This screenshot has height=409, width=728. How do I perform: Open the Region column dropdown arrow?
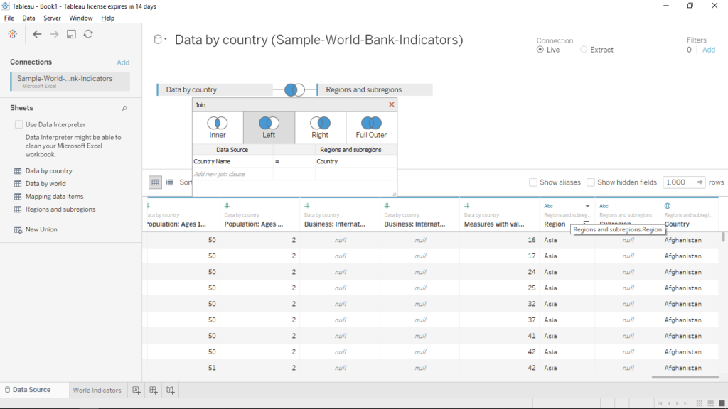(587, 206)
